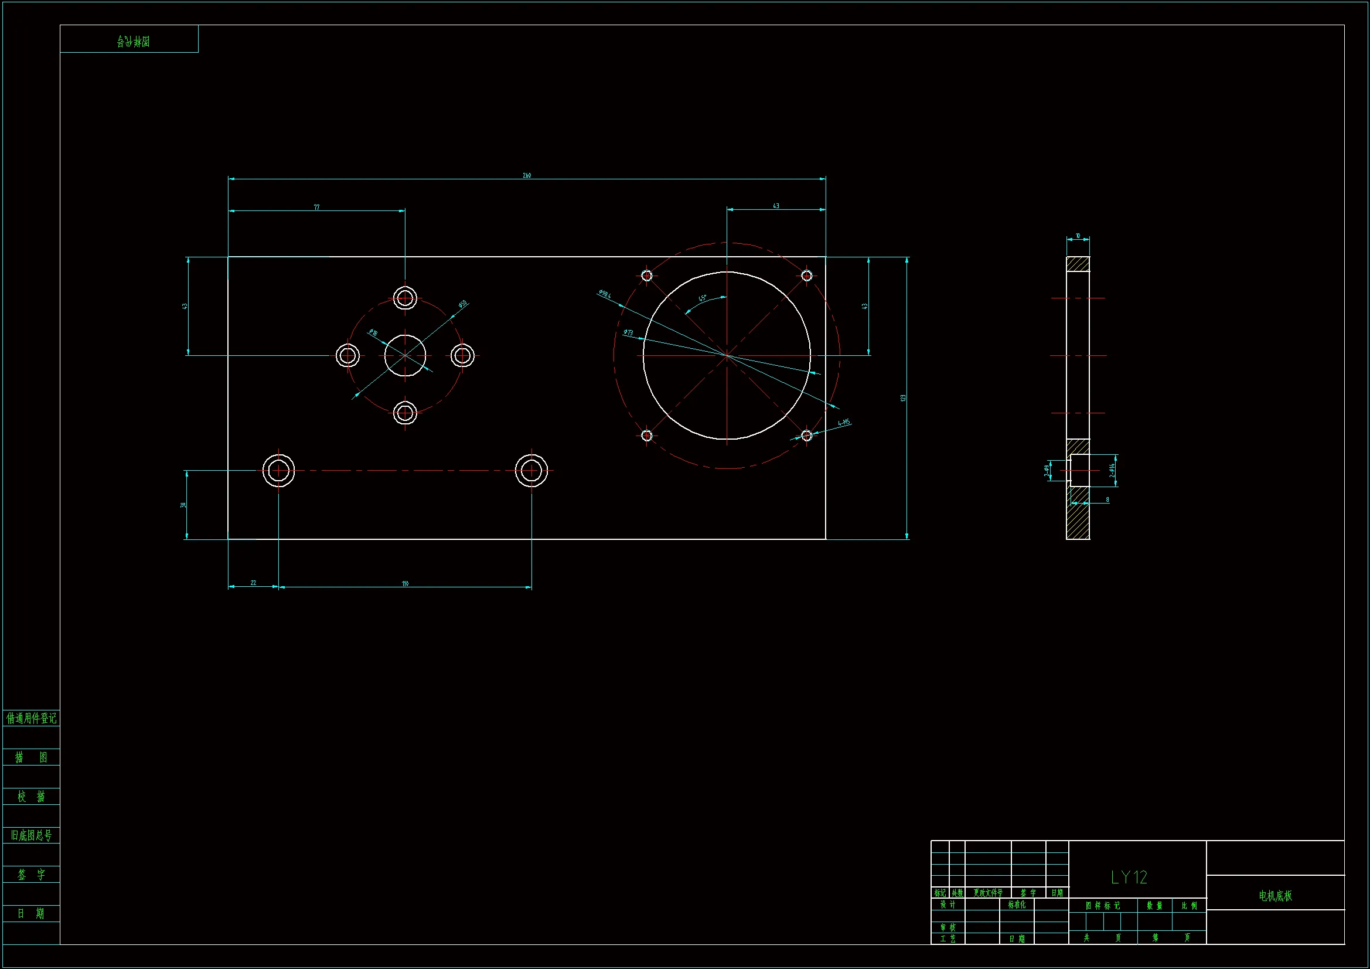1370x969 pixels.
Task: Select the 4-M5 thread callout text
Action: [x=844, y=423]
